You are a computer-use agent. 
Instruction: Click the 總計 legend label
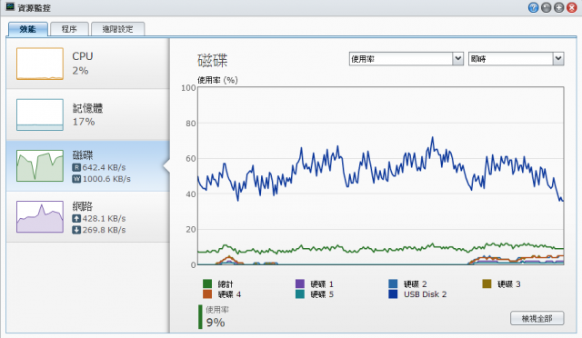point(226,284)
